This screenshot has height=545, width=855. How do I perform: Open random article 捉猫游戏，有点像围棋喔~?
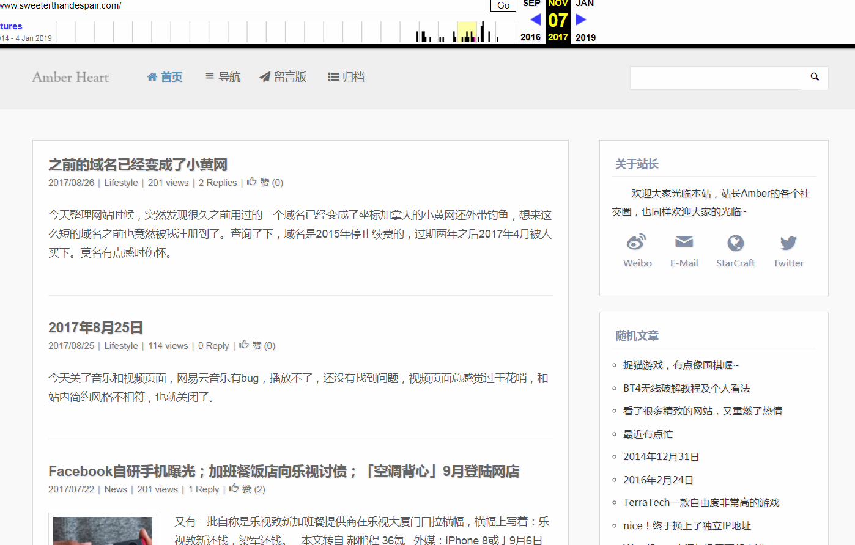pyautogui.click(x=681, y=365)
